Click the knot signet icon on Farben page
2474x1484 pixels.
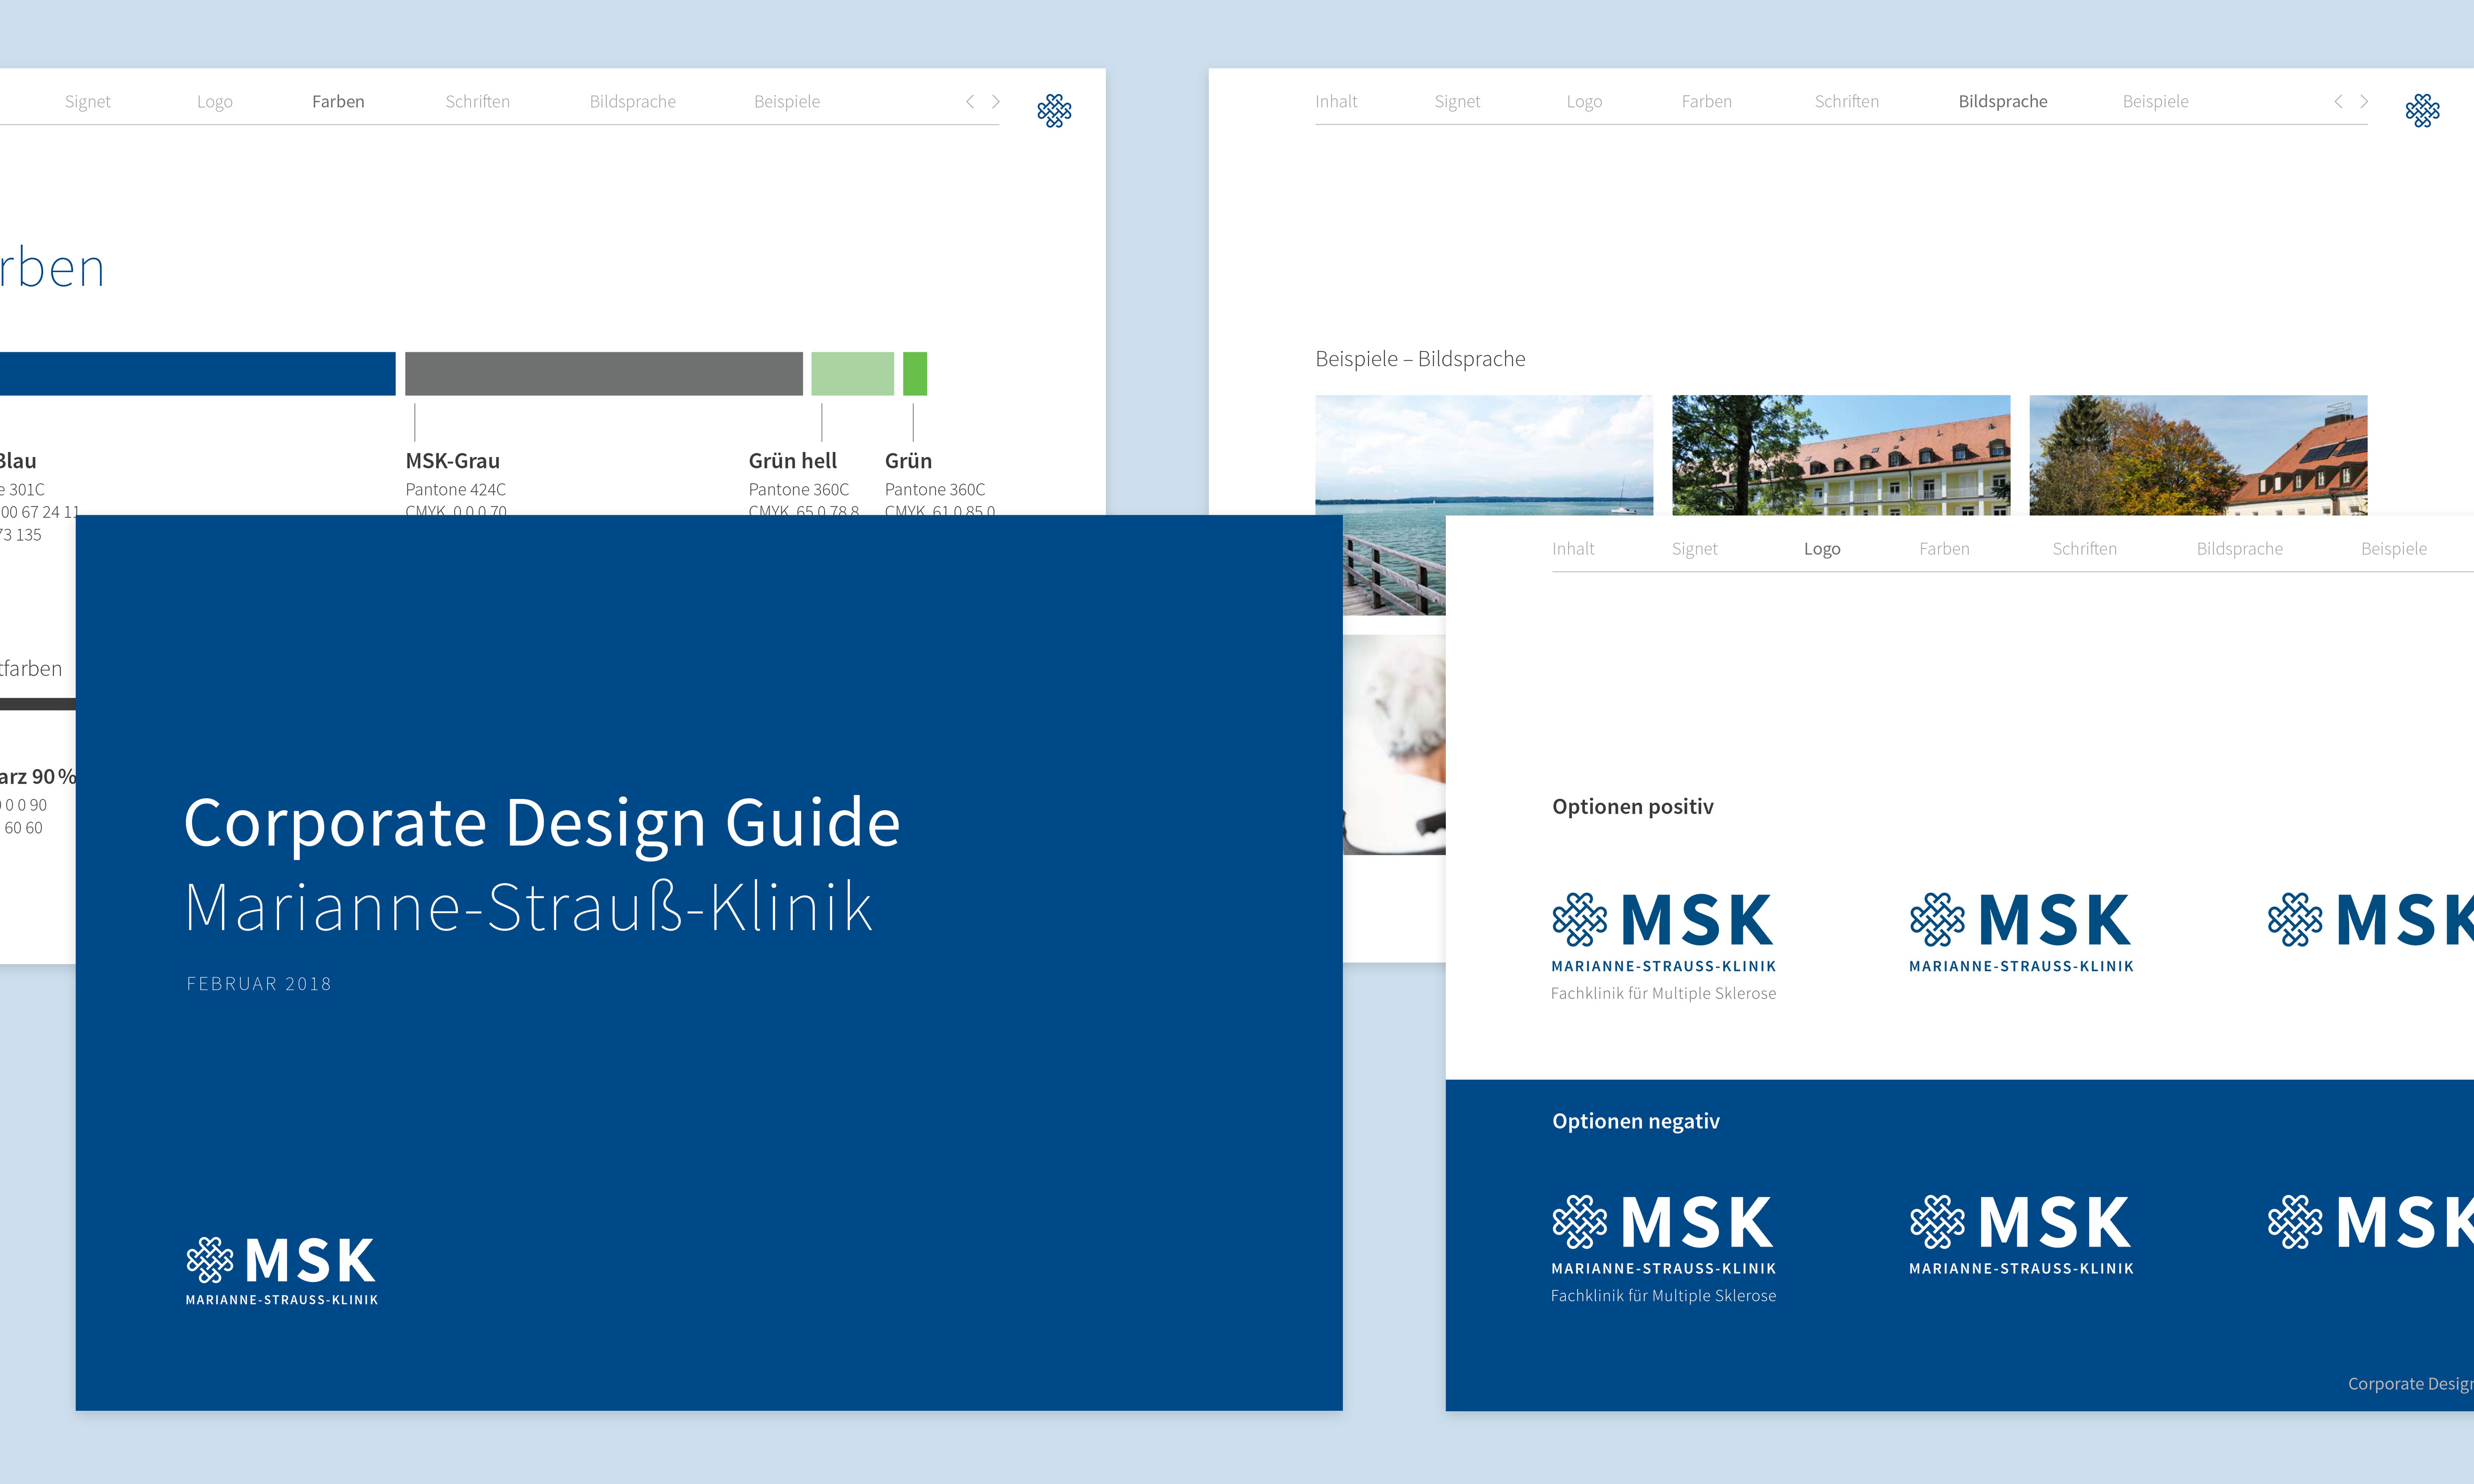coord(1054,110)
